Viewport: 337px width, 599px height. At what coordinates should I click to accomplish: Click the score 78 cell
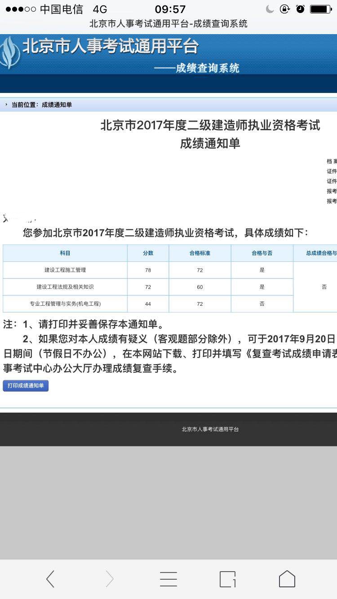(x=148, y=270)
